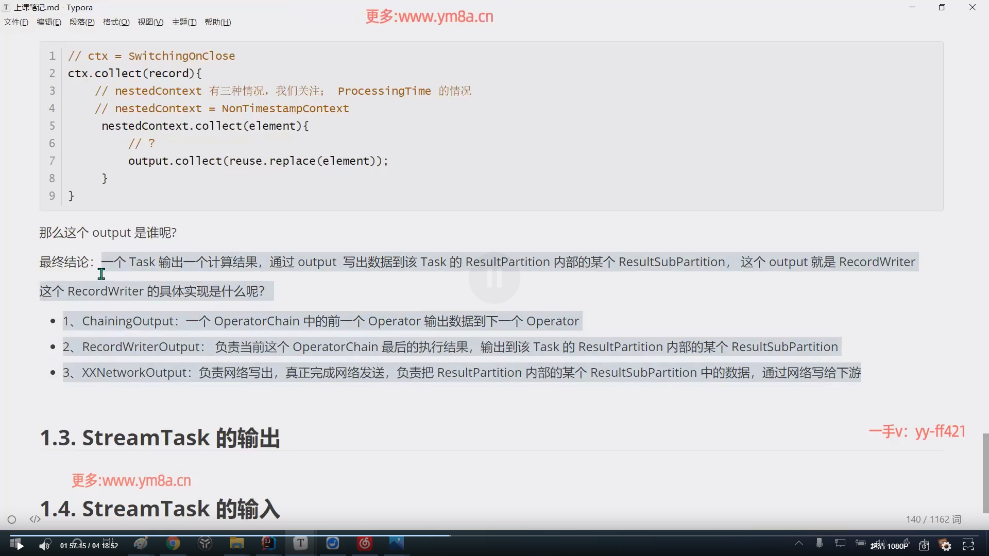
Task: Click the word count 140 / 1162 词
Action: pyautogui.click(x=933, y=519)
